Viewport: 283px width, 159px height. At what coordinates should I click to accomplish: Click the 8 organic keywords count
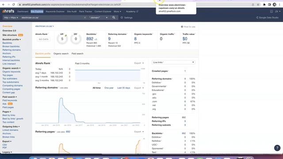(x=135, y=39)
